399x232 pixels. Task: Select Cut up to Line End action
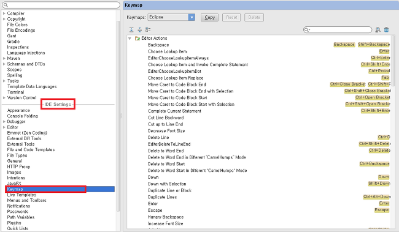coord(260,124)
